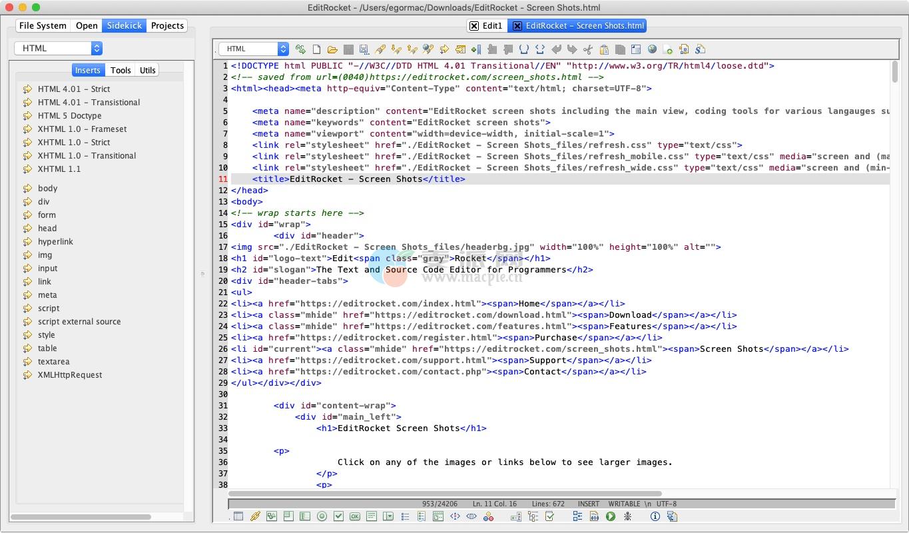Click line number 20 in the gutter
Screen dimensions: 909x533
[x=222, y=280]
